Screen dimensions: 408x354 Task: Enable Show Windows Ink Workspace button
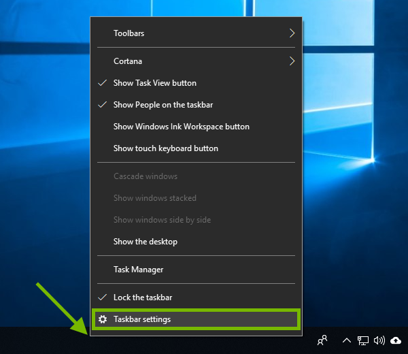197,127
